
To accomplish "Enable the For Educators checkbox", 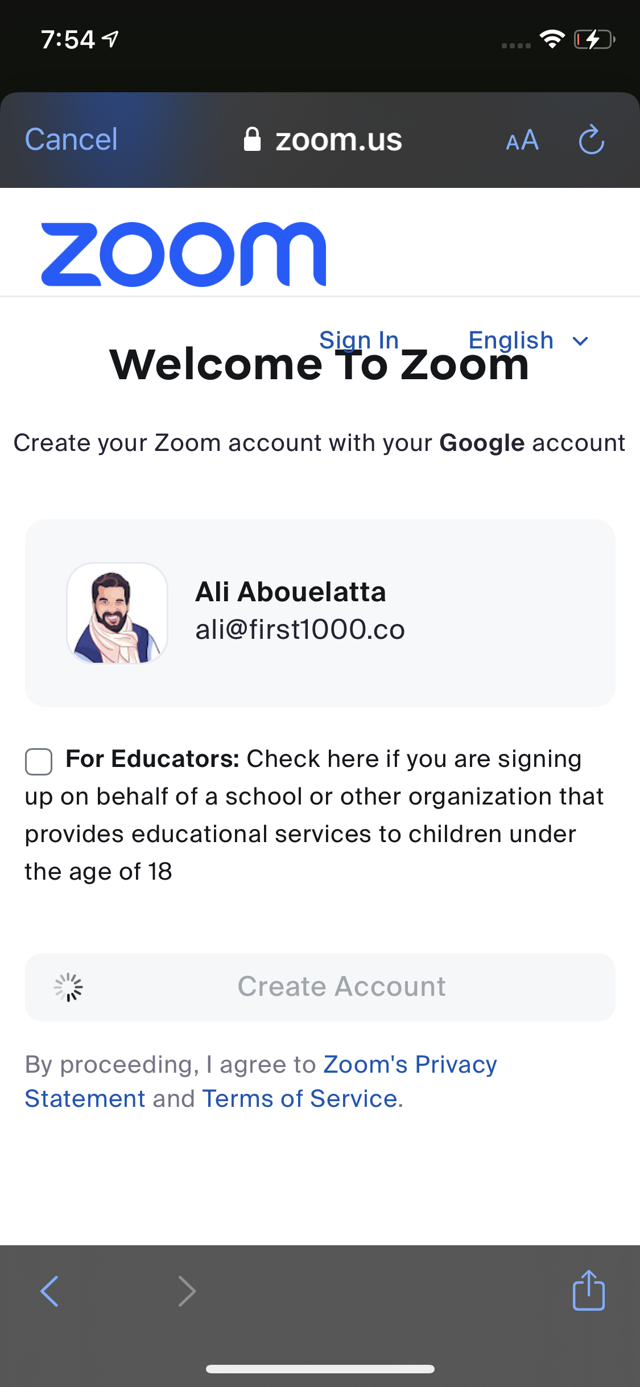I will click(x=39, y=761).
